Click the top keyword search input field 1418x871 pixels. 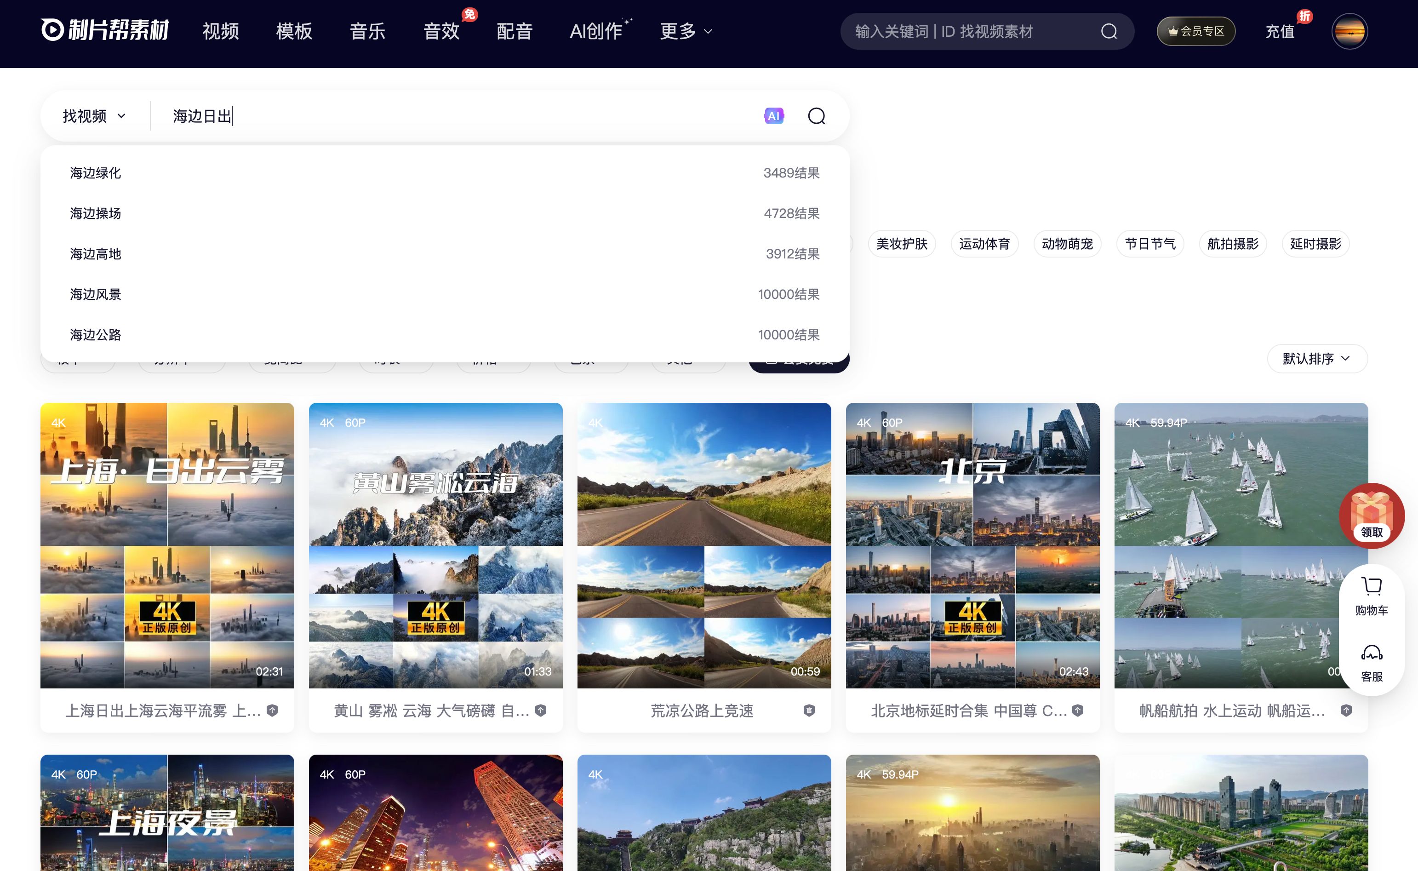[x=967, y=31]
